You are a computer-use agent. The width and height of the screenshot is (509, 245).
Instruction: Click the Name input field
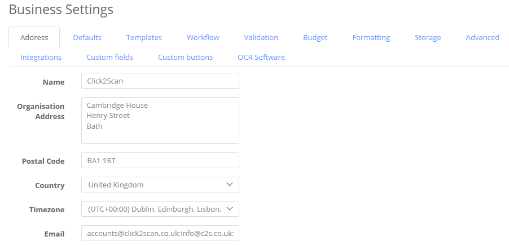tap(160, 81)
